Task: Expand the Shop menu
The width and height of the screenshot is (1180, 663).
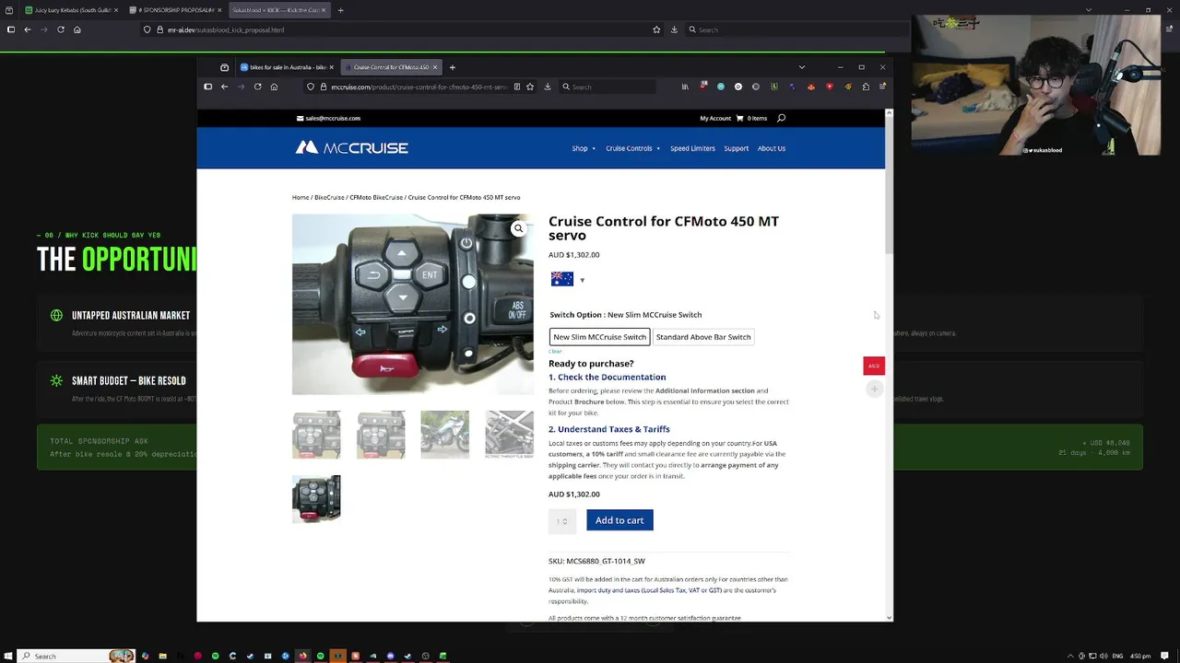Action: (584, 148)
